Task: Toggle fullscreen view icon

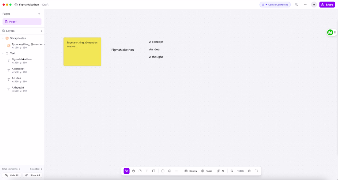Action: pos(256,171)
